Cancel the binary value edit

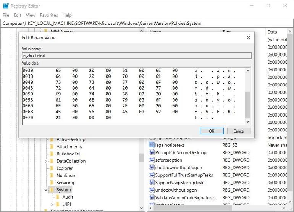[x=239, y=131]
